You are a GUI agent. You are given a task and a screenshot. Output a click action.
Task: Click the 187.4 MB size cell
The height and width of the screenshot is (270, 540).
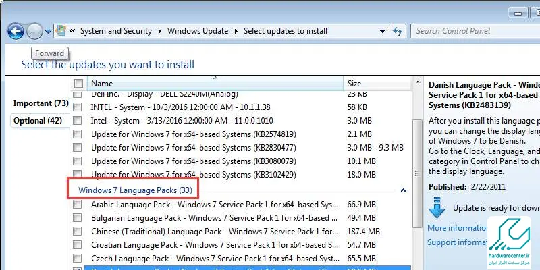[x=363, y=232]
